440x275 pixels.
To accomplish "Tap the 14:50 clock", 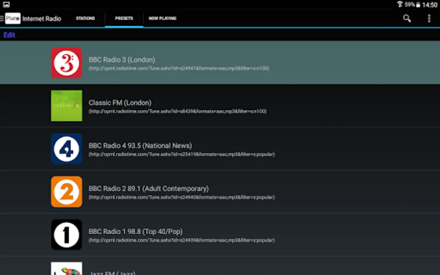I will (430, 5).
